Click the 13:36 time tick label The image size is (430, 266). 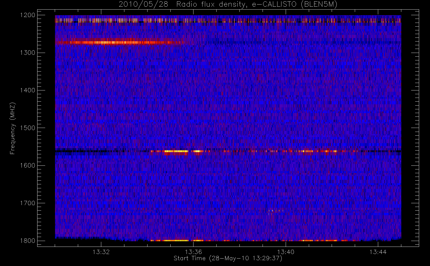click(x=193, y=252)
